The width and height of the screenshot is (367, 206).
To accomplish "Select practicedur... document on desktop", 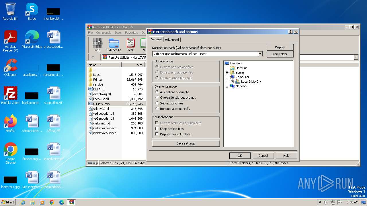I will coord(53,39).
